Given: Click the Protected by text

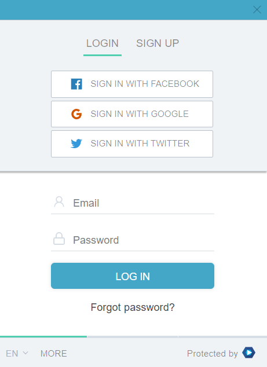Looking at the screenshot, I should 212,354.
